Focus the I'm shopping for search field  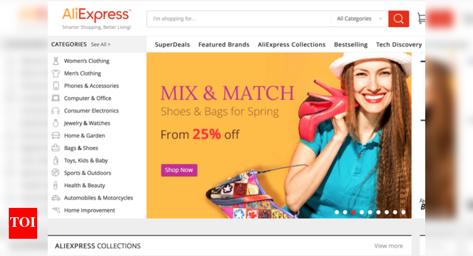239,19
